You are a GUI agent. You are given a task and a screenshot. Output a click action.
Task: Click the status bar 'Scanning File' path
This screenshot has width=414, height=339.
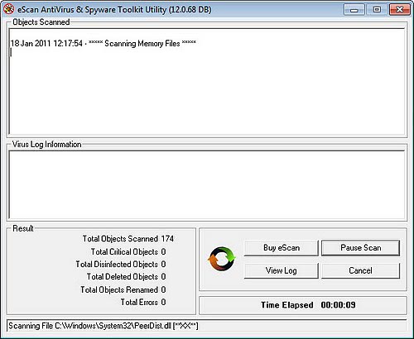(x=103, y=326)
